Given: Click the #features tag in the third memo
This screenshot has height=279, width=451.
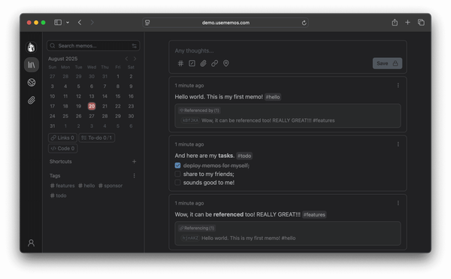Looking at the screenshot, I should click(x=314, y=214).
